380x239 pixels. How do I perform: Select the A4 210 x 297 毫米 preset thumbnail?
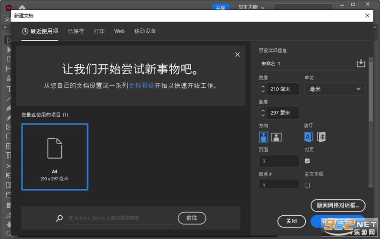point(55,157)
